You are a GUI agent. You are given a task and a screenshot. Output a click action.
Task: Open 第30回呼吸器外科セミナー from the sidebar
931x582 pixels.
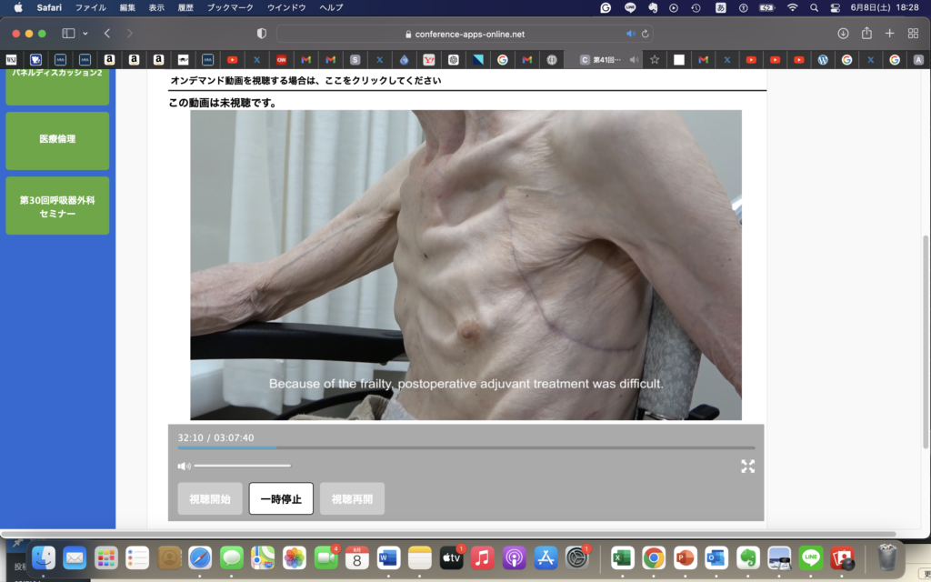click(57, 206)
